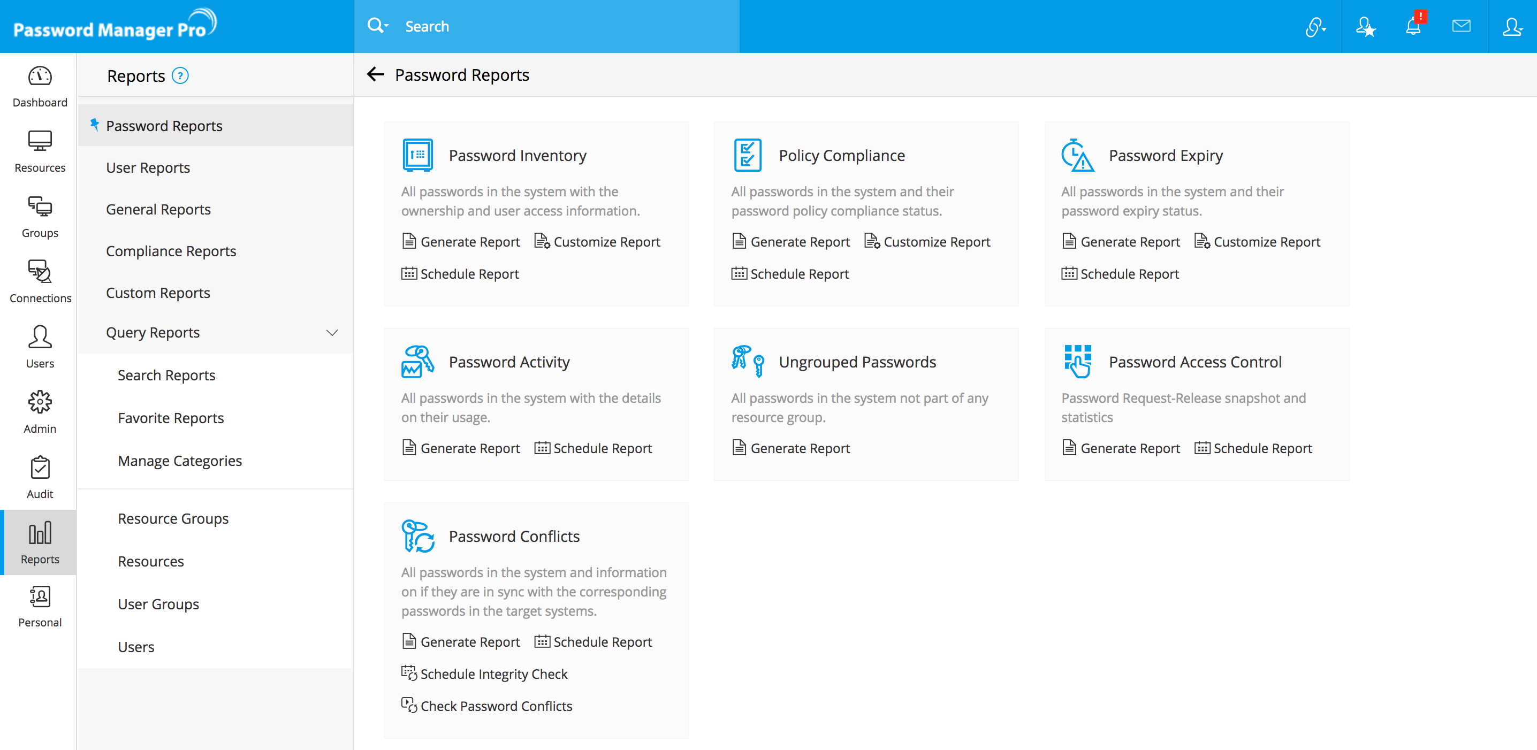The height and width of the screenshot is (750, 1537).
Task: Click the back arrow beside Password Reports
Action: pos(375,74)
